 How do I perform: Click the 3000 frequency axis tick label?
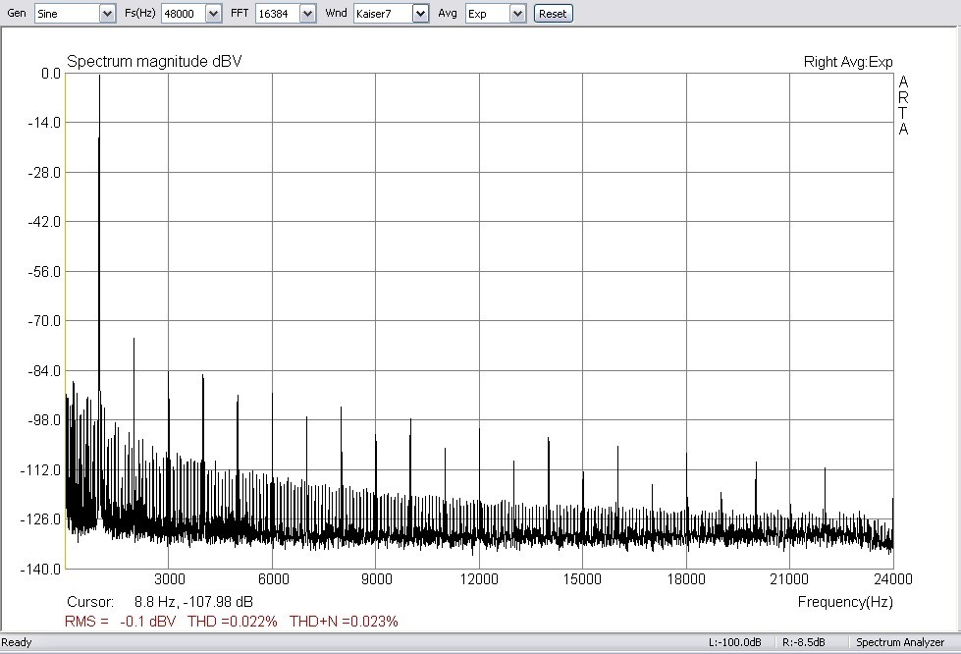click(x=170, y=579)
